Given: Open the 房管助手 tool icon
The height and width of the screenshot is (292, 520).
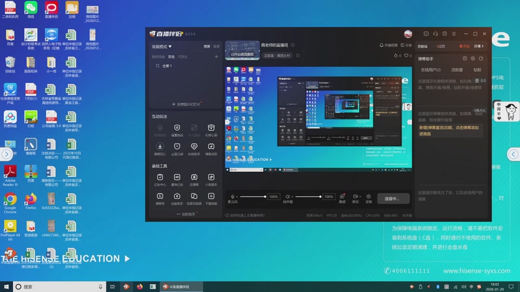Looking at the screenshot, I should coord(177,196).
